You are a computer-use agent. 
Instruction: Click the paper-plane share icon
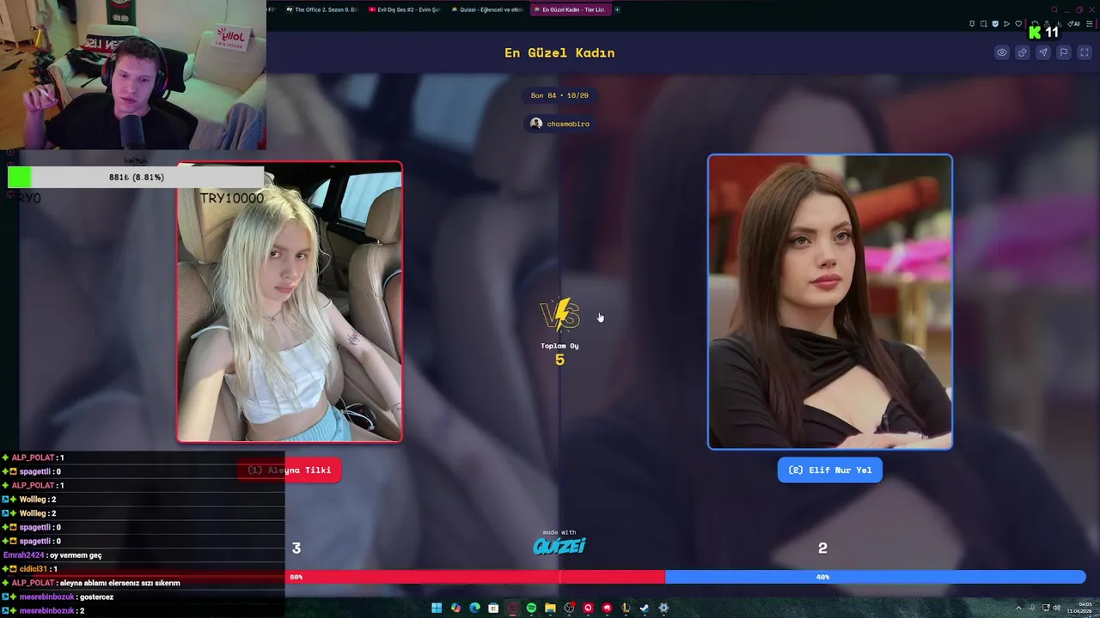[x=1043, y=52]
